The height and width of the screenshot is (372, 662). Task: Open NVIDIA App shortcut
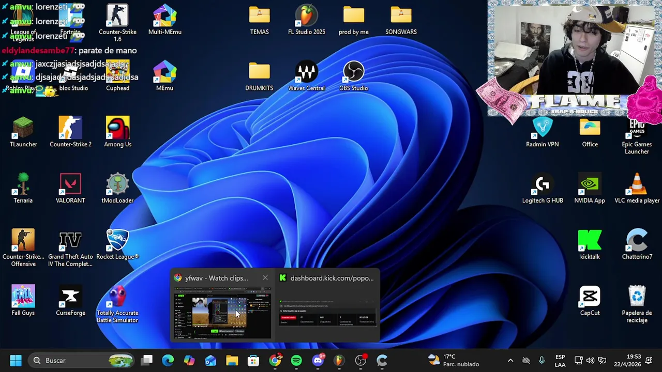click(x=590, y=189)
